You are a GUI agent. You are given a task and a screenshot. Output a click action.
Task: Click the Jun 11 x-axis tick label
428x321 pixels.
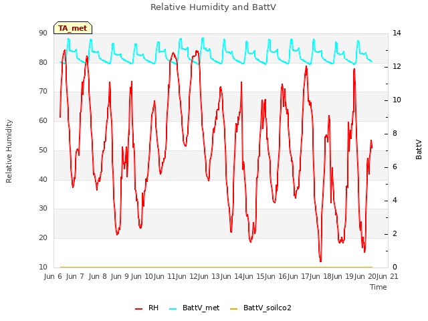pos(165,276)
